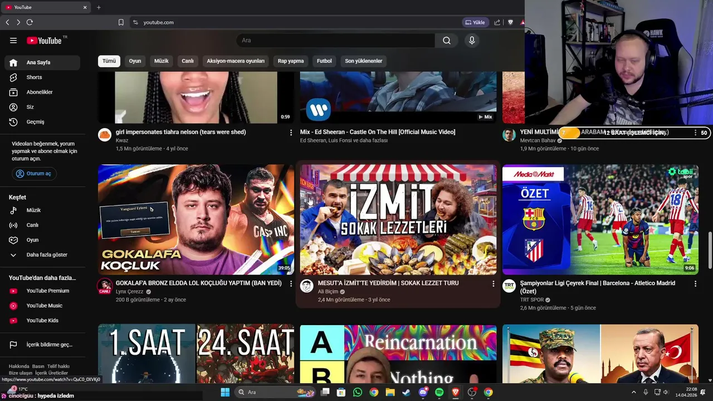Image resolution: width=713 pixels, height=401 pixels.
Task: Open Discord from the taskbar
Action: (x=423, y=392)
